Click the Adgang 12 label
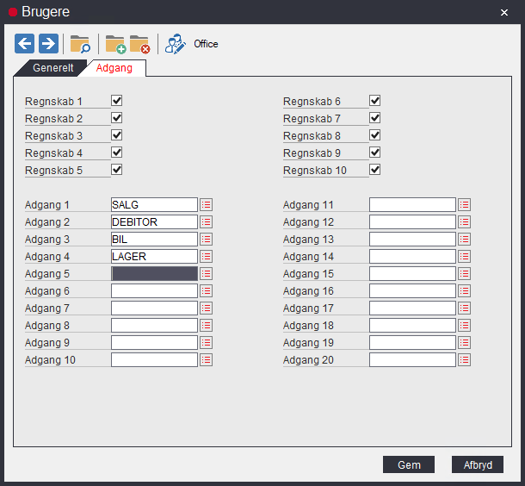Image resolution: width=525 pixels, height=486 pixels. (x=308, y=222)
